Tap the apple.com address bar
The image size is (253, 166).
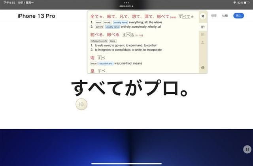(126, 6)
